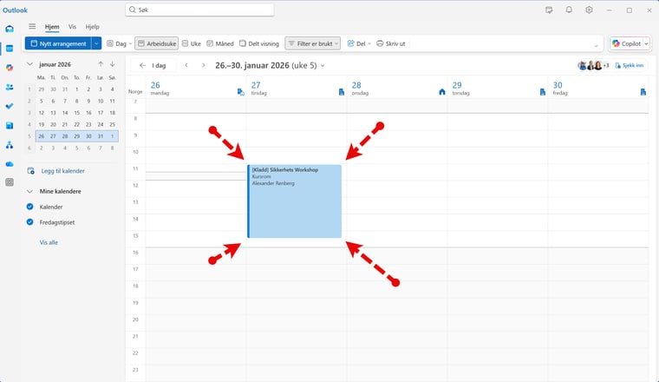The height and width of the screenshot is (382, 659).
Task: Open Org Explorer icon in sidebar
Action: [x=10, y=145]
